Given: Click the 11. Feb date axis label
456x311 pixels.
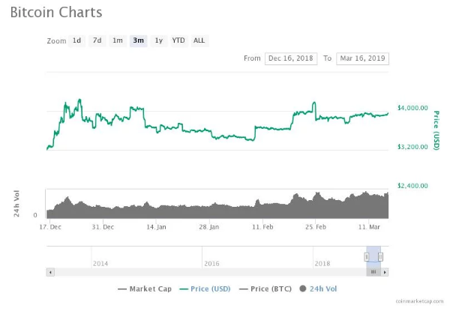Looking at the screenshot, I should pos(262,227).
